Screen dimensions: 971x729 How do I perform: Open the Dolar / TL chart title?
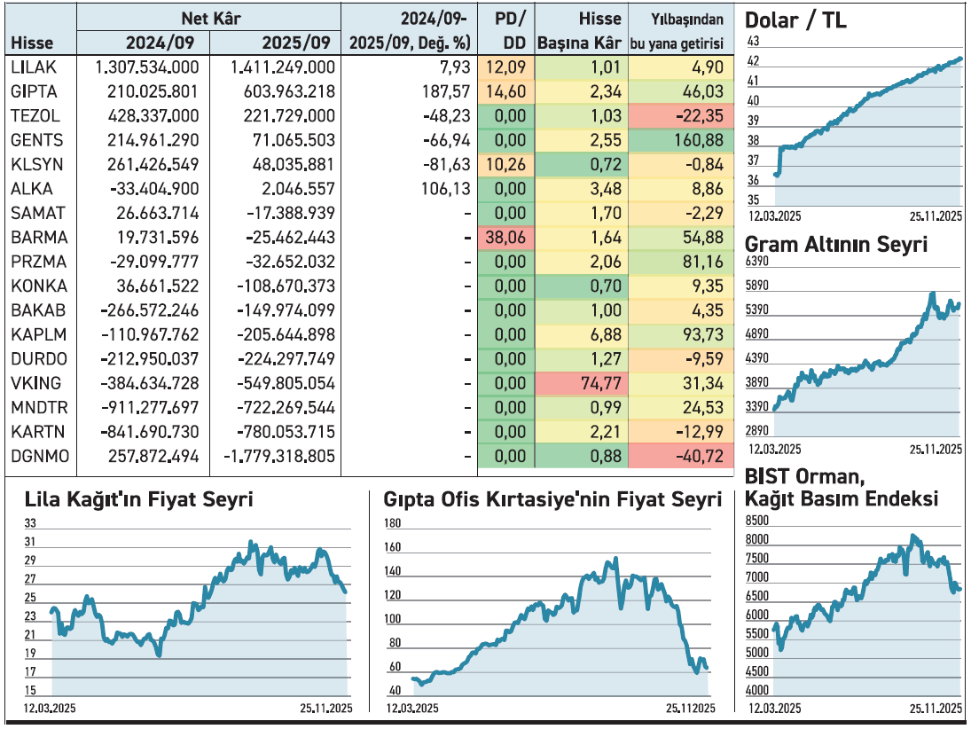(x=795, y=20)
